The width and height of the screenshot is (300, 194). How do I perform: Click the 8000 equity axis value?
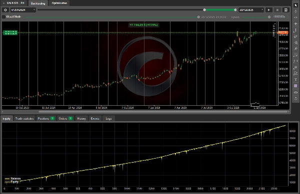292,131
